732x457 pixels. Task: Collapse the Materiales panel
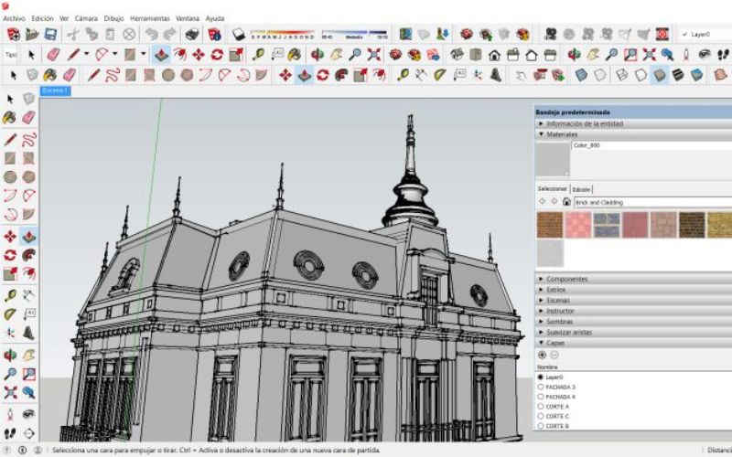pyautogui.click(x=633, y=134)
